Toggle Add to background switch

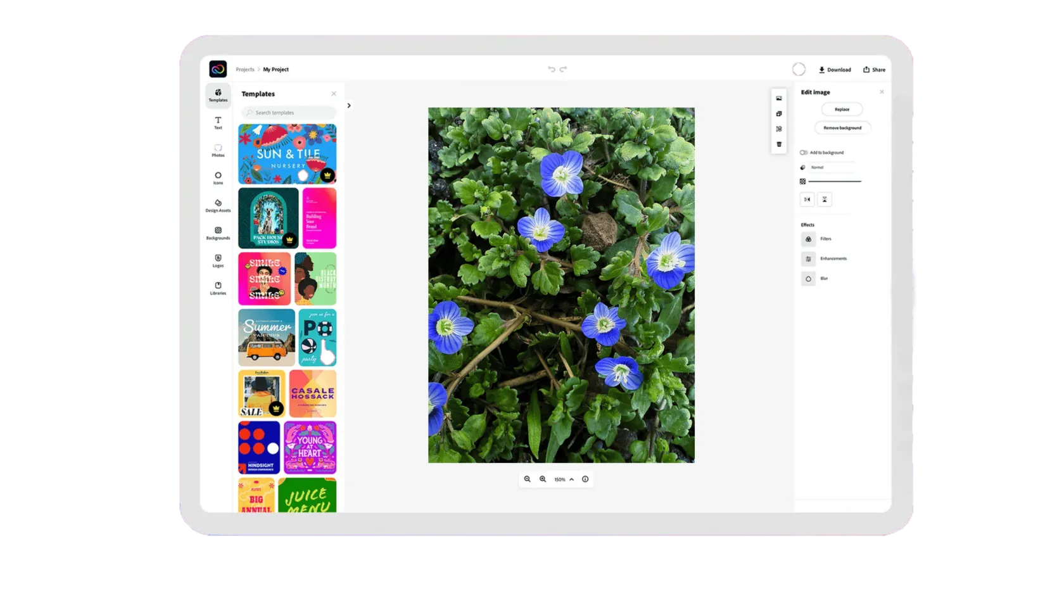(804, 153)
